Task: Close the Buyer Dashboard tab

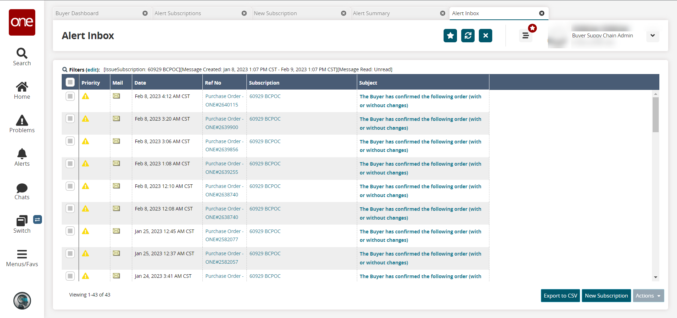Action: (x=145, y=13)
